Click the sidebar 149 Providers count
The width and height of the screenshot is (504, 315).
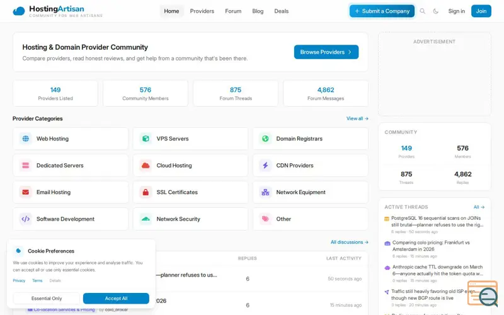(406, 148)
